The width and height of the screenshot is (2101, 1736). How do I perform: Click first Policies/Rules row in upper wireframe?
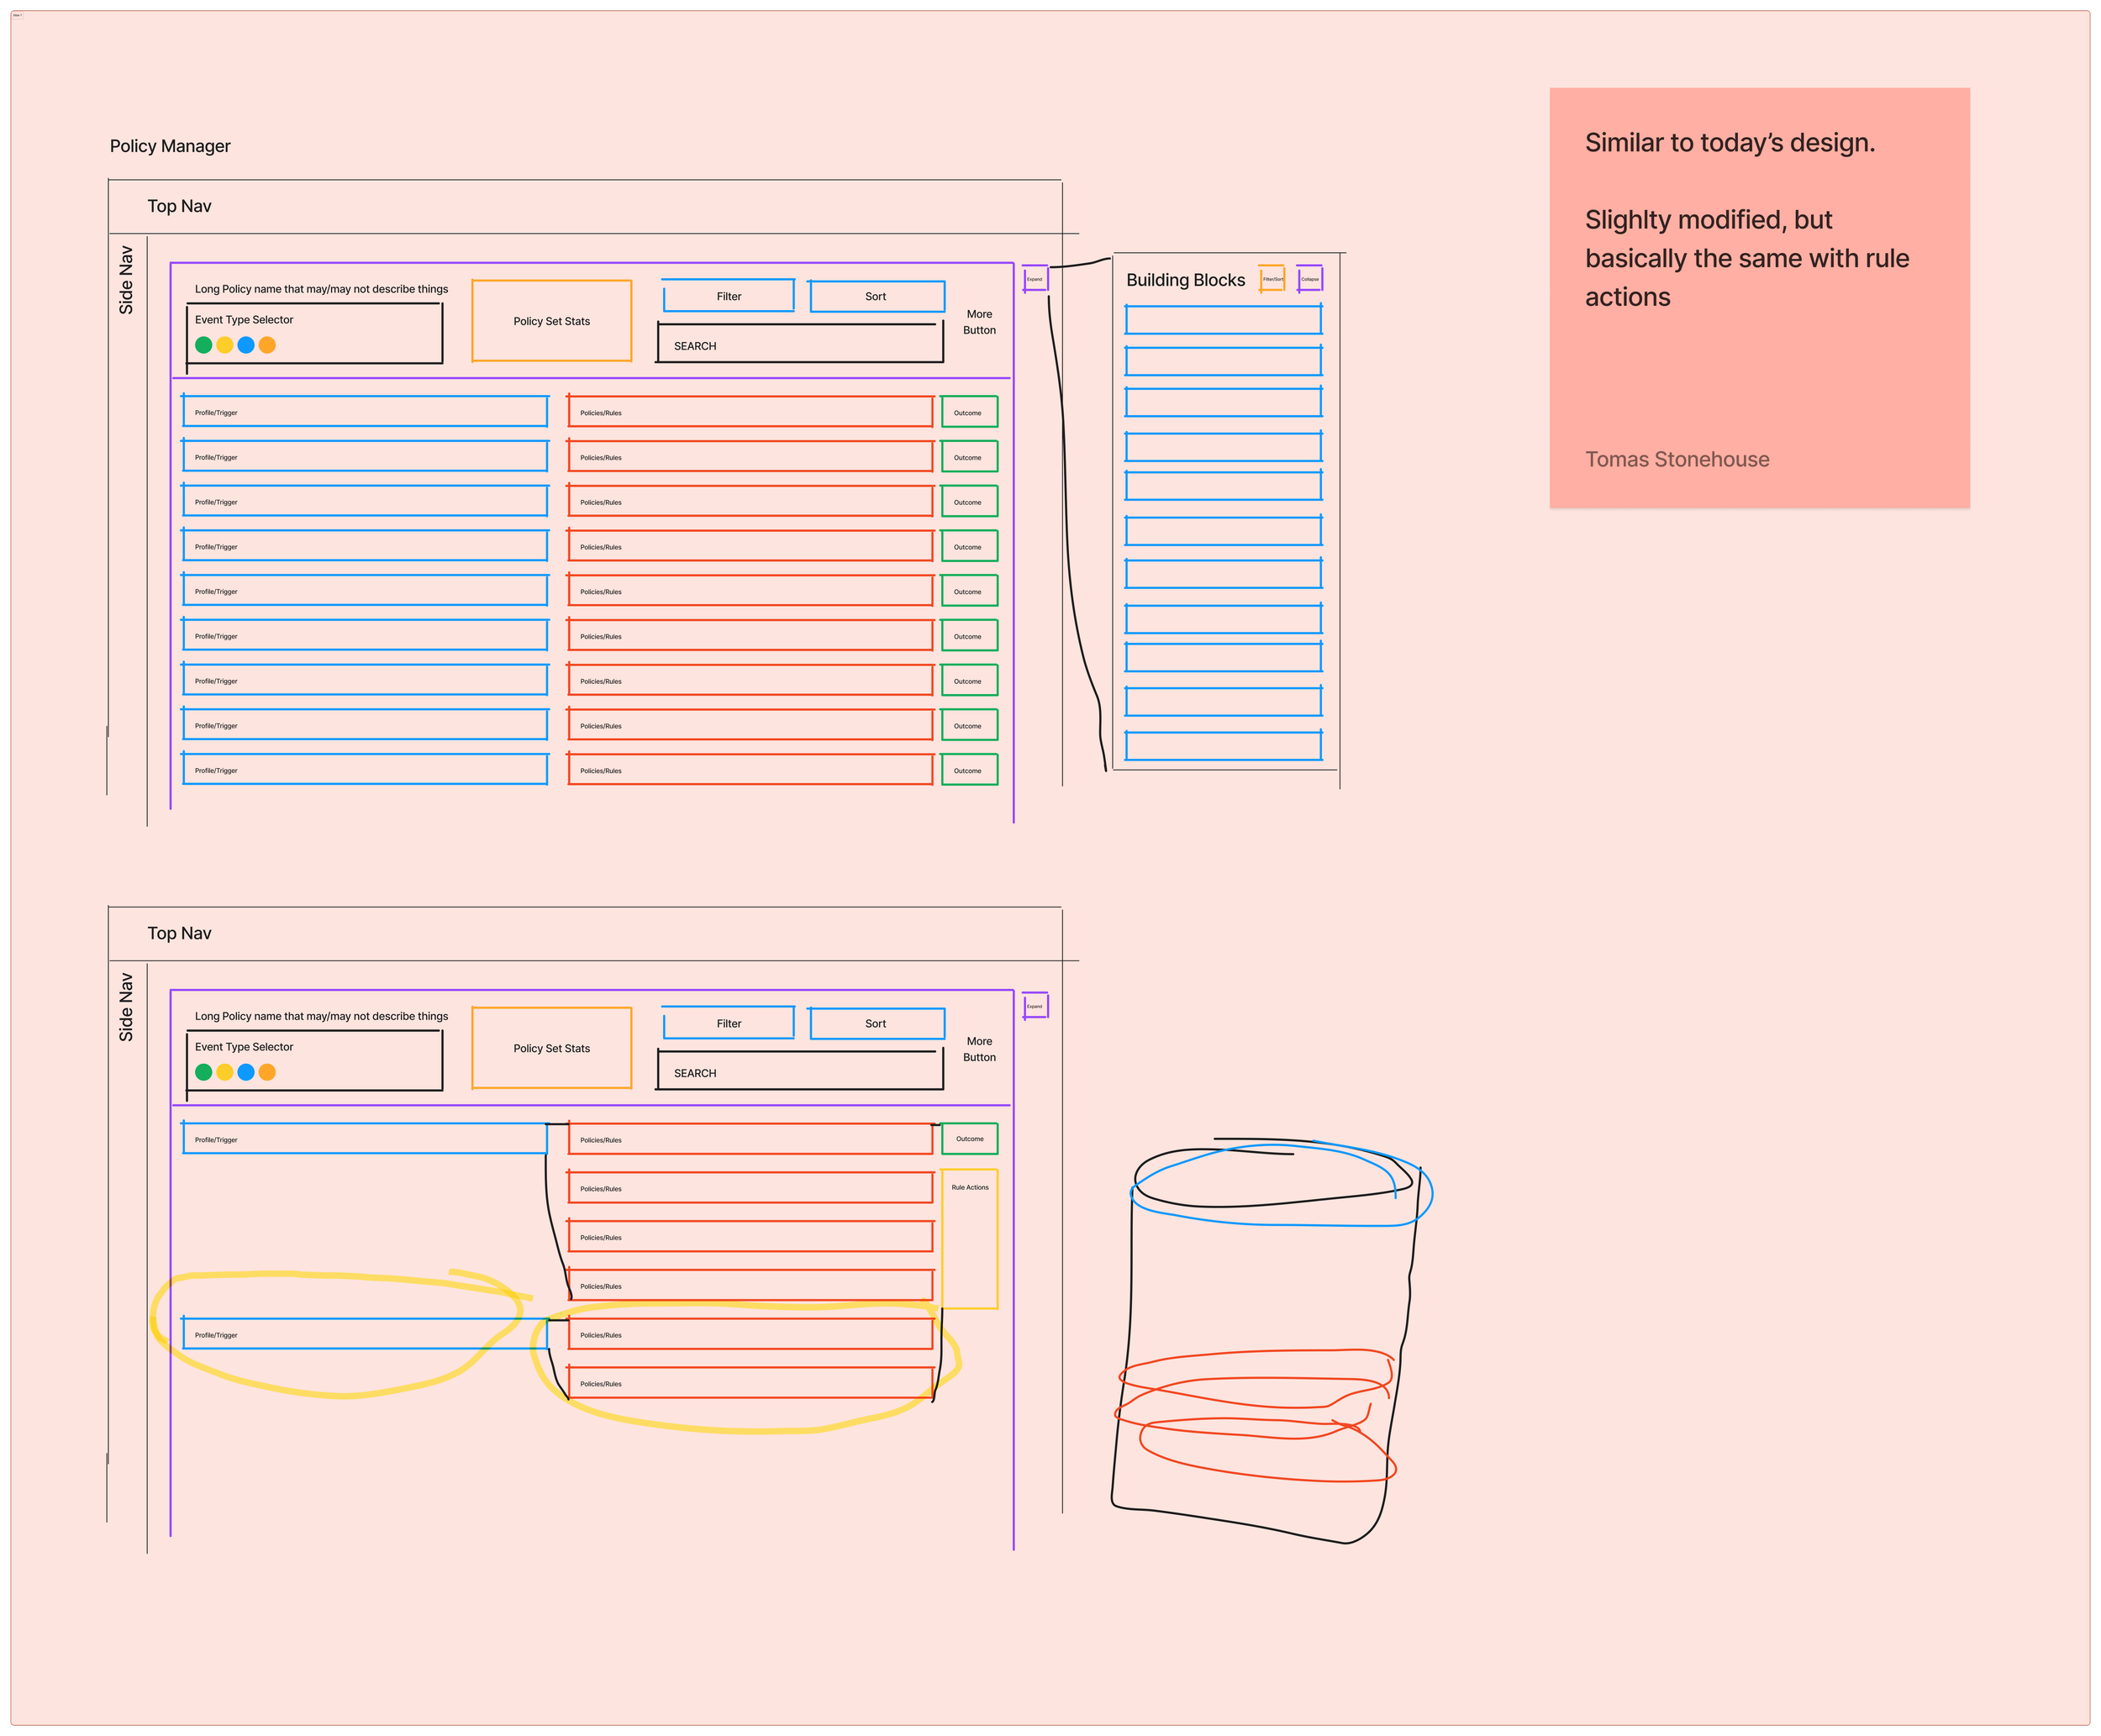750,412
